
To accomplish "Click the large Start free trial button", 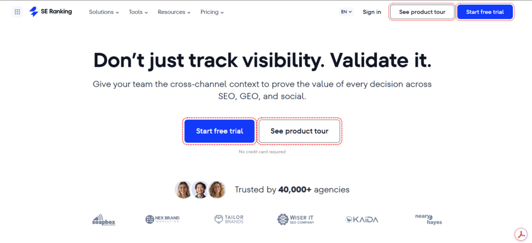I will click(x=220, y=131).
